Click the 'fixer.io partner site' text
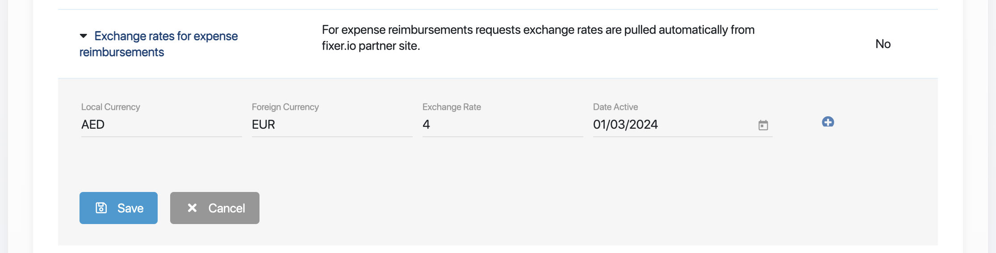The image size is (996, 253). coord(371,46)
